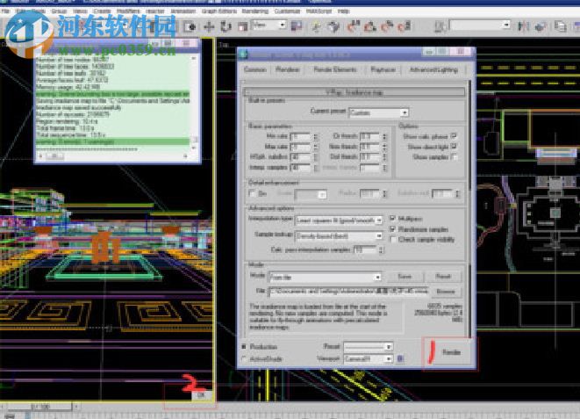
Task: Click the Use Pivot Point Center icon
Action: [297, 25]
